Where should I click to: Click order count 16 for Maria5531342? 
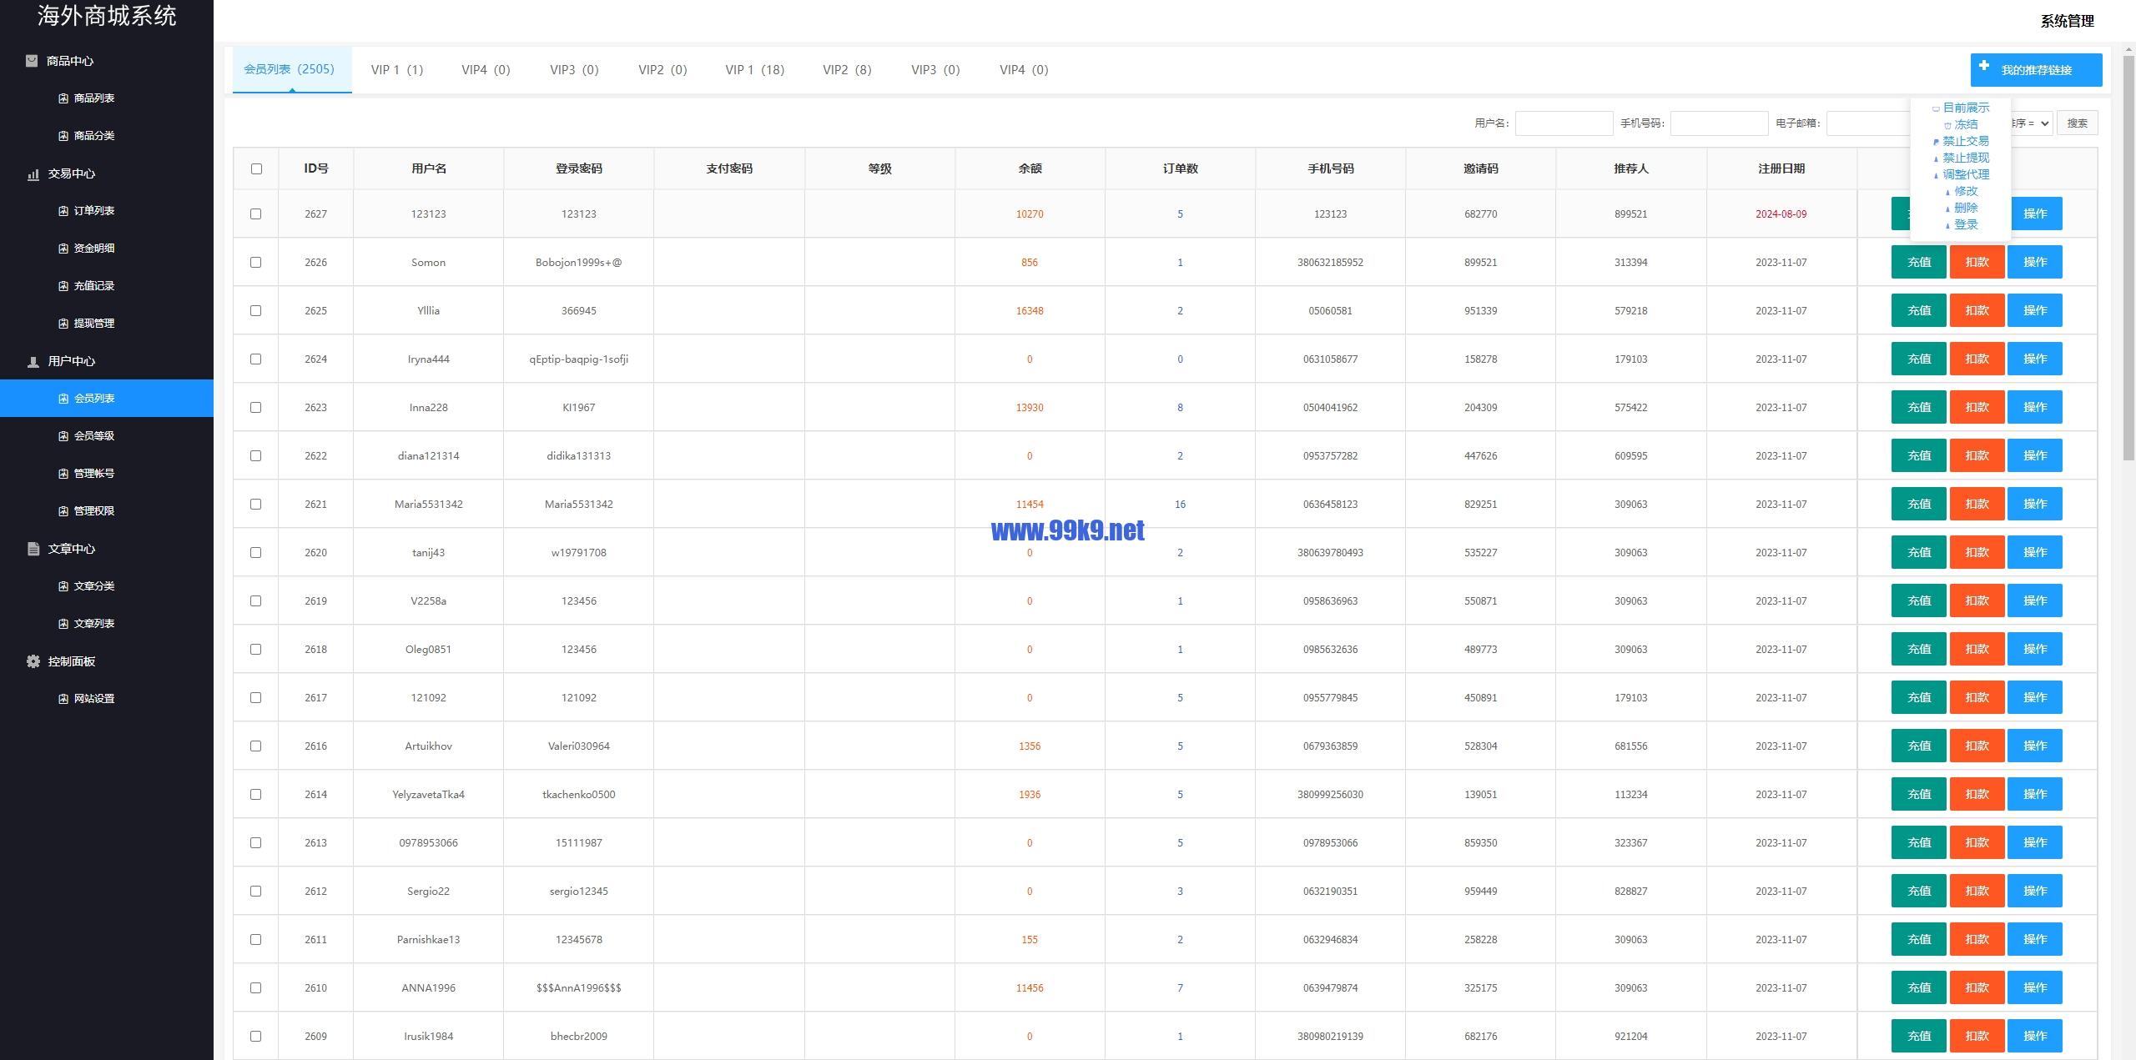pyautogui.click(x=1180, y=505)
